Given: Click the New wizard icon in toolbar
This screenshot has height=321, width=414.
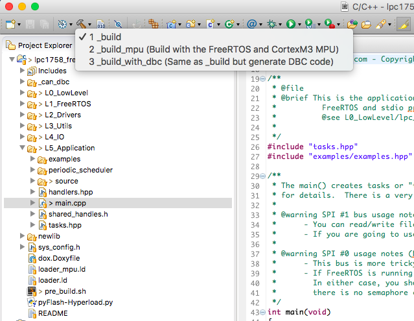Looking at the screenshot, I should click(10, 24).
